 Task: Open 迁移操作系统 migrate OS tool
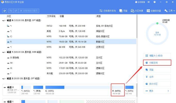[x=108, y=11]
